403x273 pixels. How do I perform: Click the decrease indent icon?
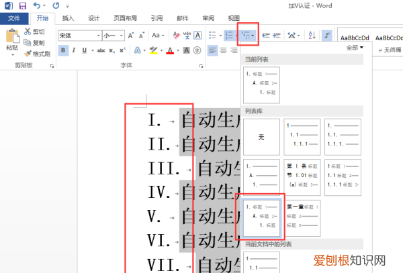(266, 36)
